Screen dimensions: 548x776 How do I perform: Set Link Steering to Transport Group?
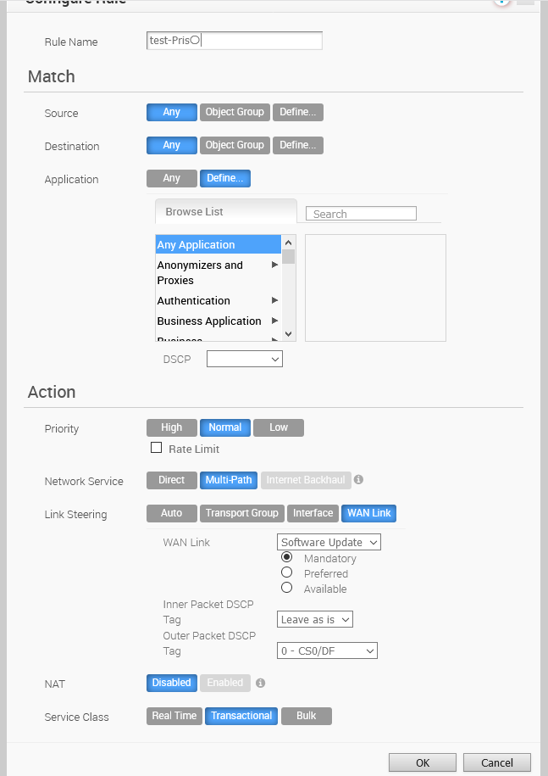click(242, 513)
